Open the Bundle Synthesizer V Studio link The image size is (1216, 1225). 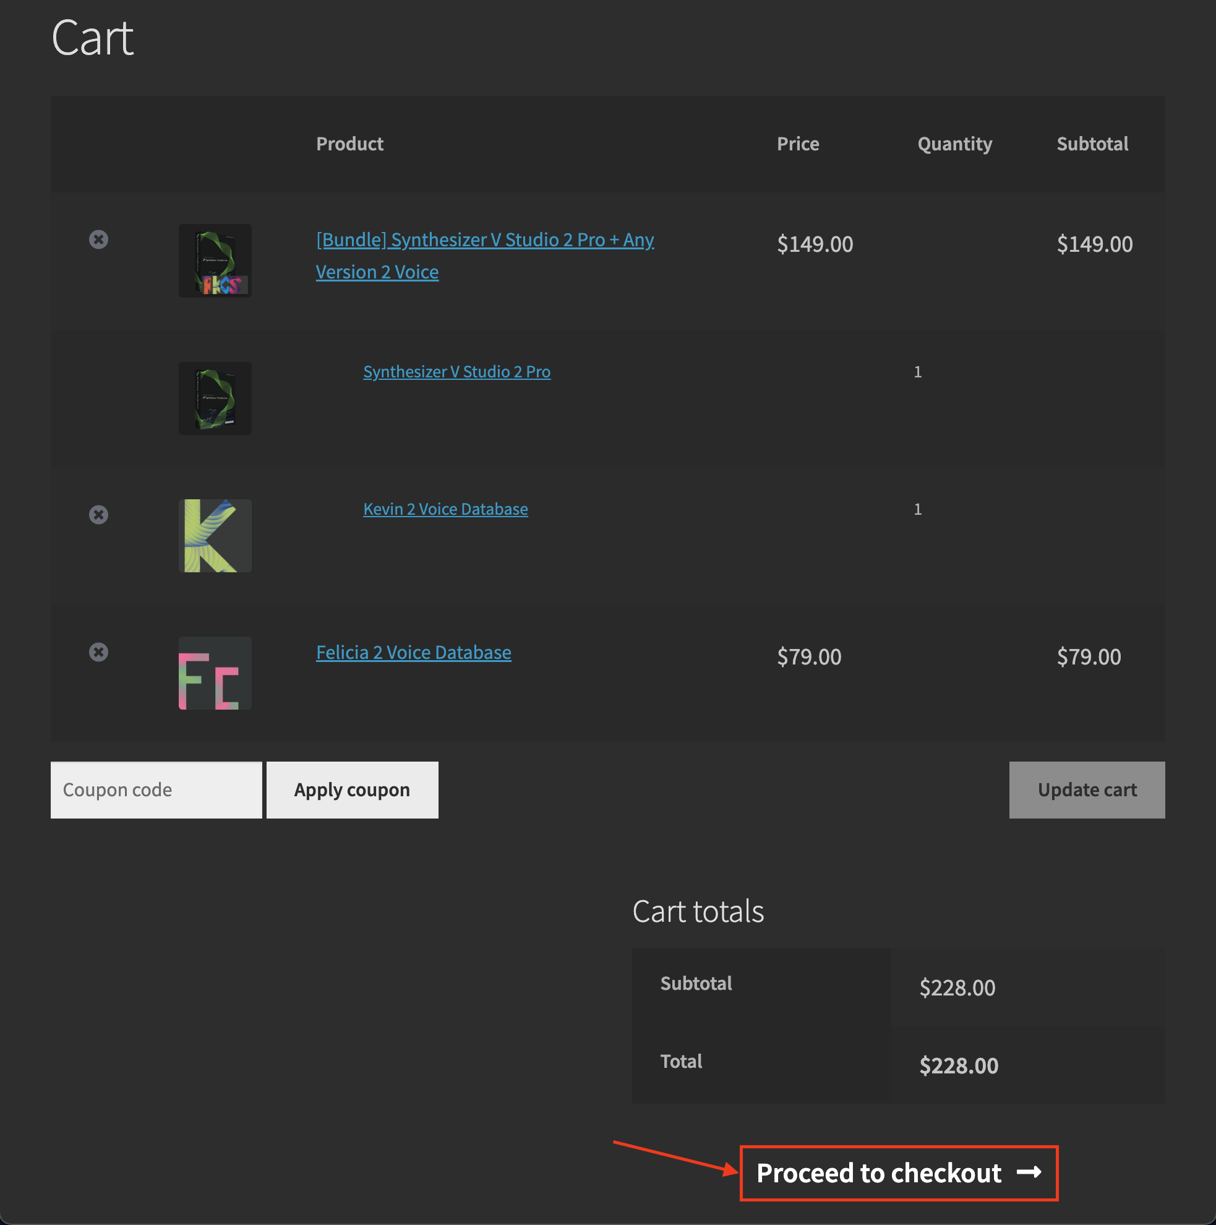(x=484, y=240)
